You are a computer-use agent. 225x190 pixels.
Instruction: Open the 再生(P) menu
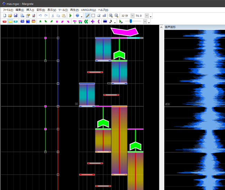(x=74, y=10)
